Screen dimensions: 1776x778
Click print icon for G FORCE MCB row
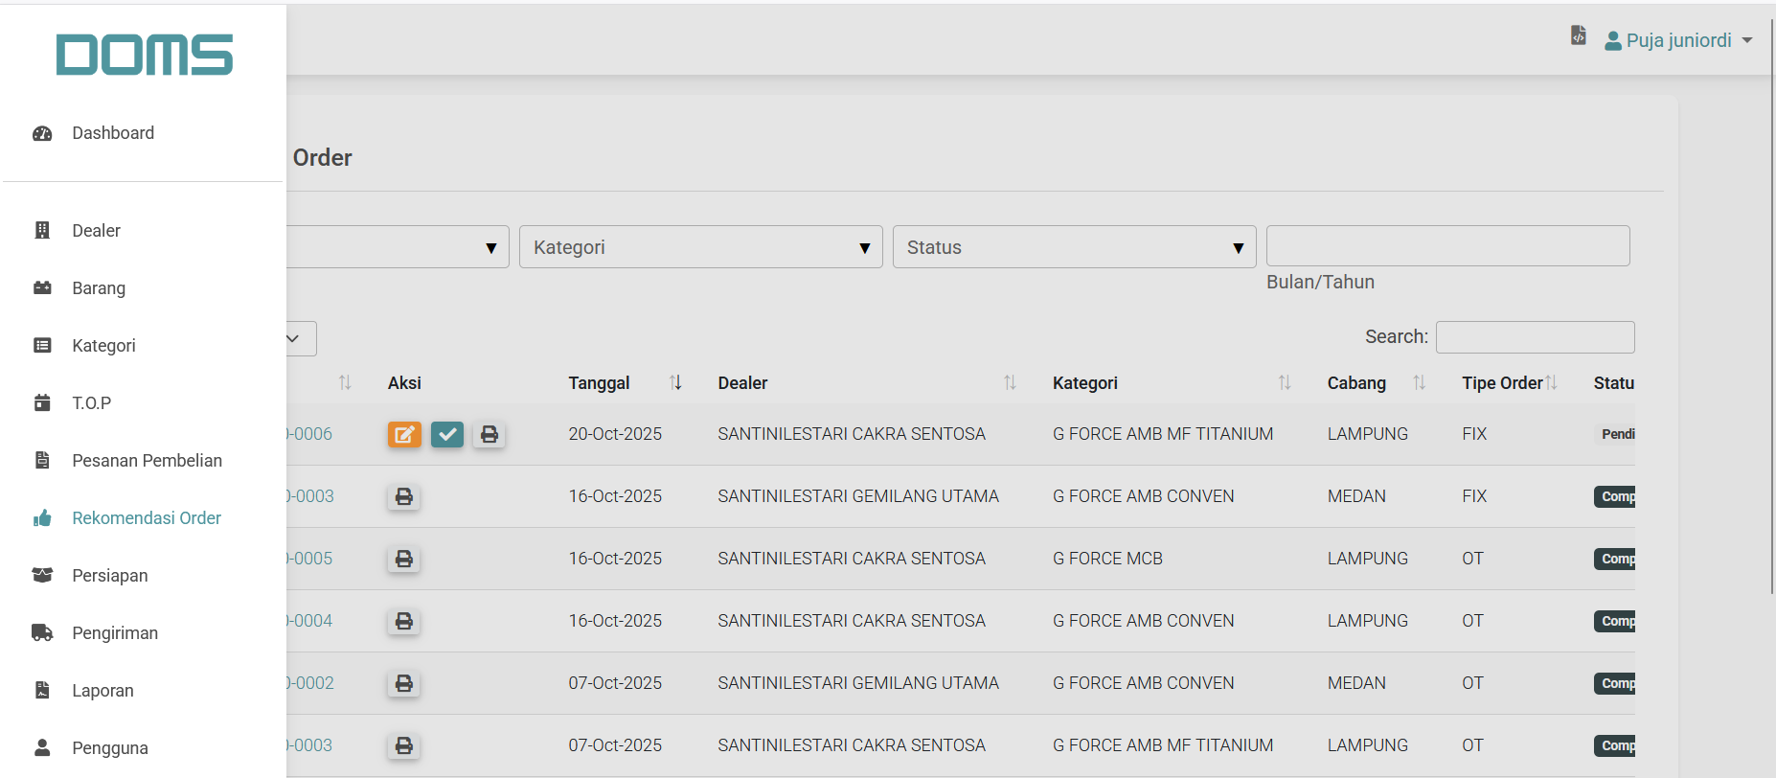point(403,559)
